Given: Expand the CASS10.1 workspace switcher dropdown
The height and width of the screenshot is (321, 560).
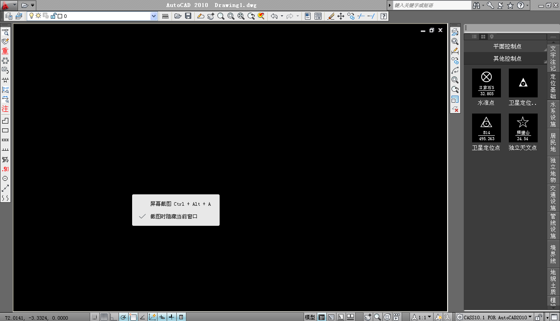Looking at the screenshot, I should (530, 317).
